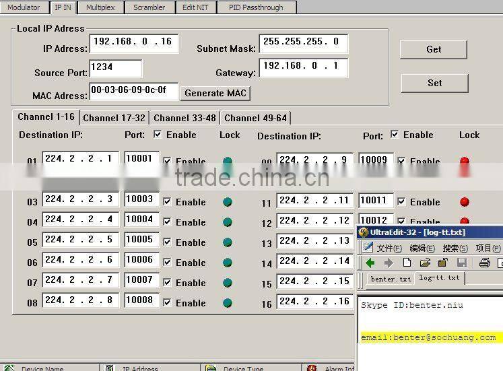Open the Scrambler tab
The width and height of the screenshot is (503, 371).
coord(149,7)
